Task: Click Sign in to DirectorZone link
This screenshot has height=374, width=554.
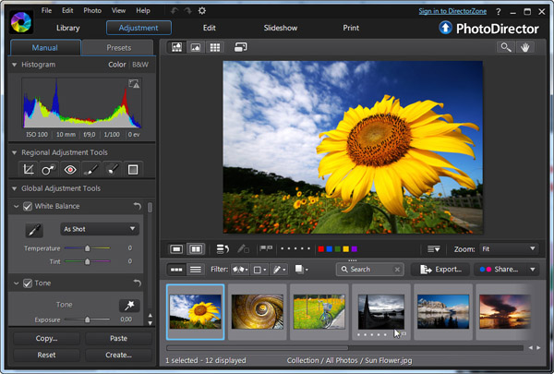Action: point(456,10)
